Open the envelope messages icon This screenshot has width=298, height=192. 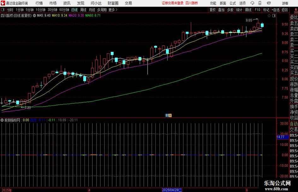click(x=269, y=3)
